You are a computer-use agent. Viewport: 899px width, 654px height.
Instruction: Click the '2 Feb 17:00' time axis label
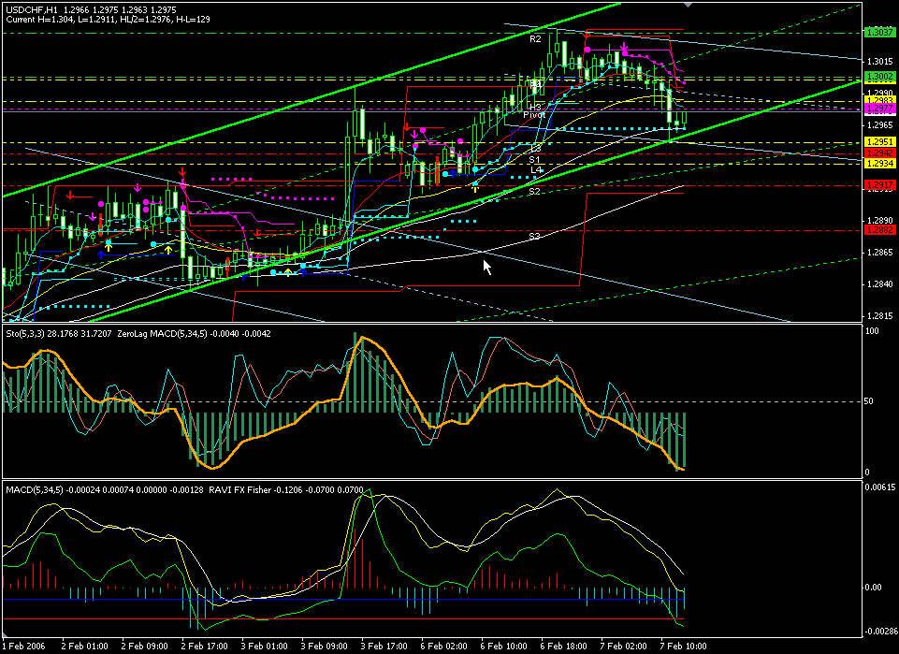(204, 646)
